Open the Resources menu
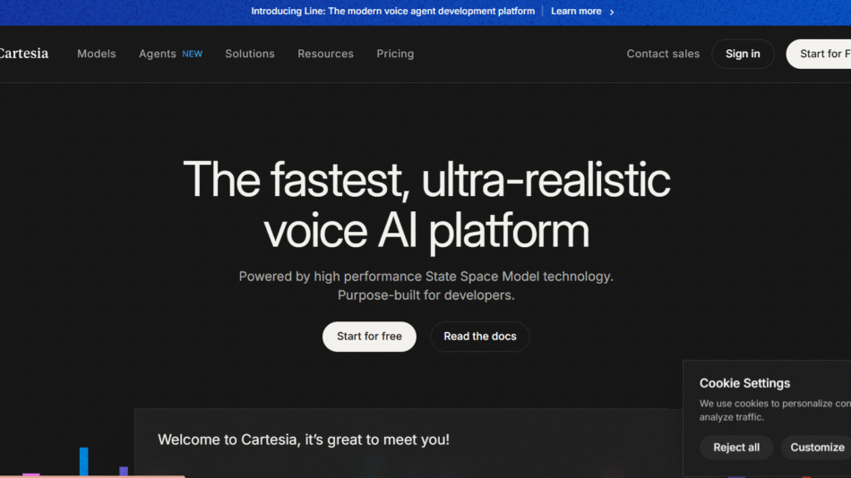851x478 pixels. (326, 54)
